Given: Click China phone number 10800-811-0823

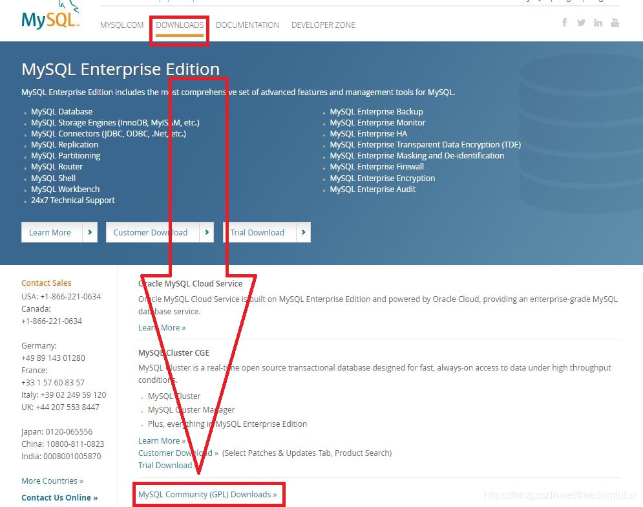Looking at the screenshot, I should [75, 444].
